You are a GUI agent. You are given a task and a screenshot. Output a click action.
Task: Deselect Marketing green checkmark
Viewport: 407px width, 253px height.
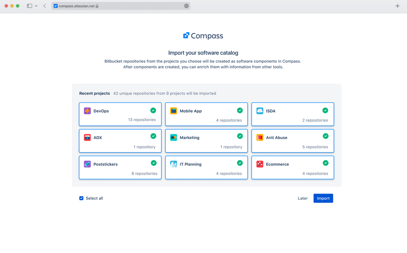[x=240, y=136]
